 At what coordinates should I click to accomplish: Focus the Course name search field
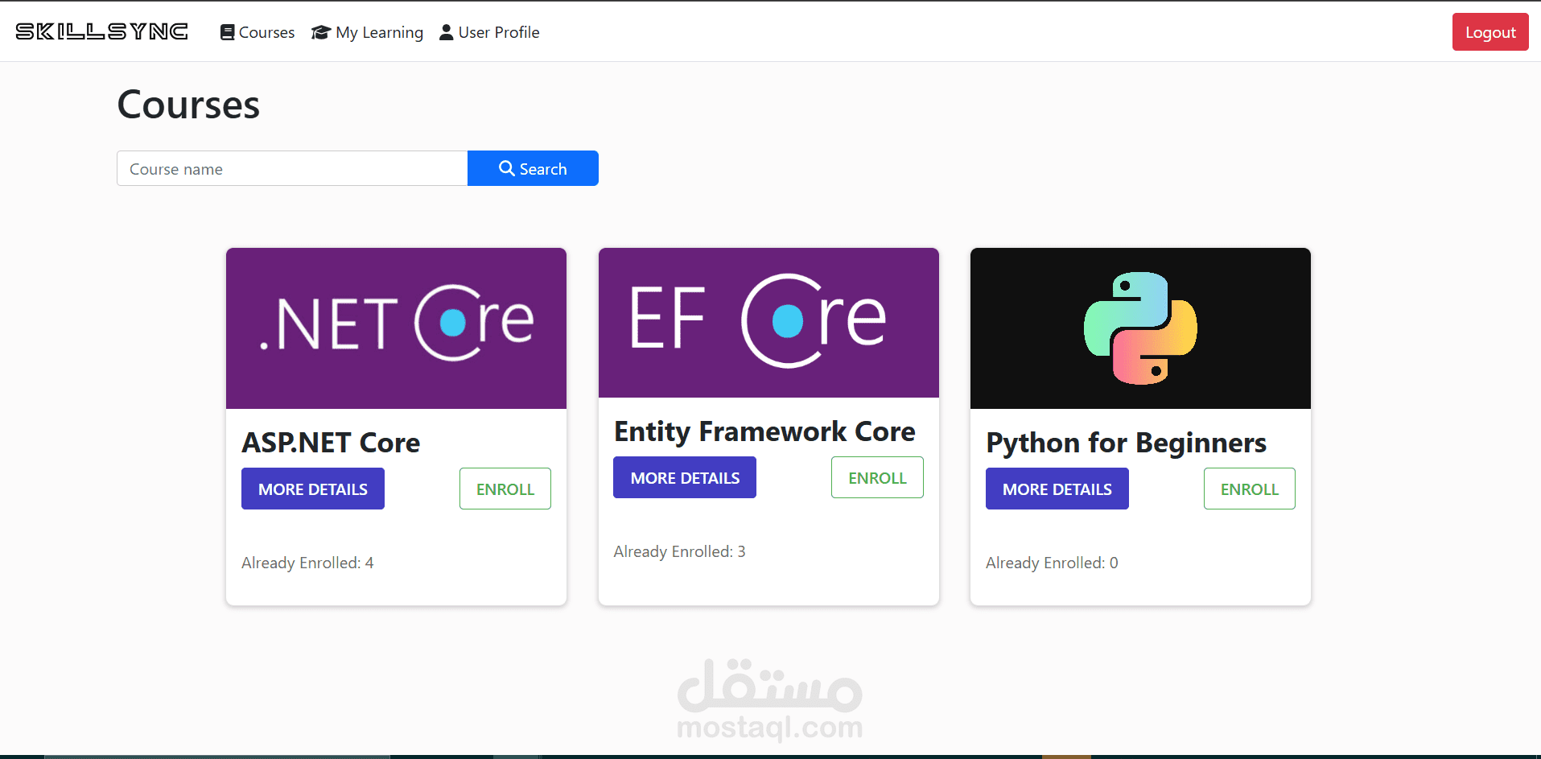[x=292, y=168]
